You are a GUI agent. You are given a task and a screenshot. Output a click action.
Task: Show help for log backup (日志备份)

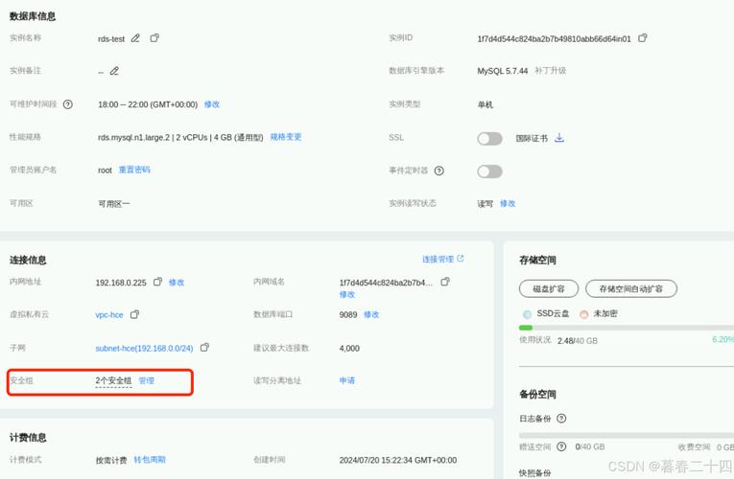point(561,419)
